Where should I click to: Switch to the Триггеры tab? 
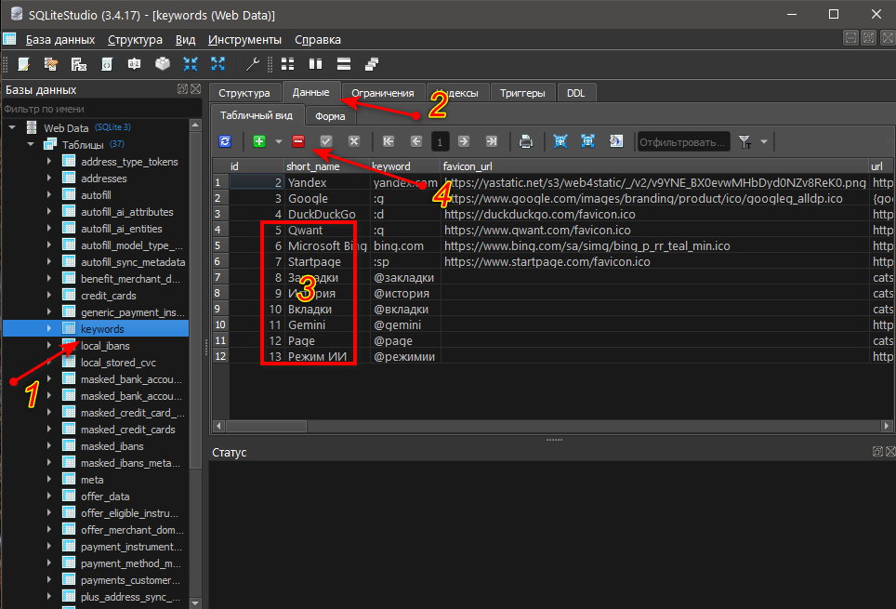tap(522, 93)
